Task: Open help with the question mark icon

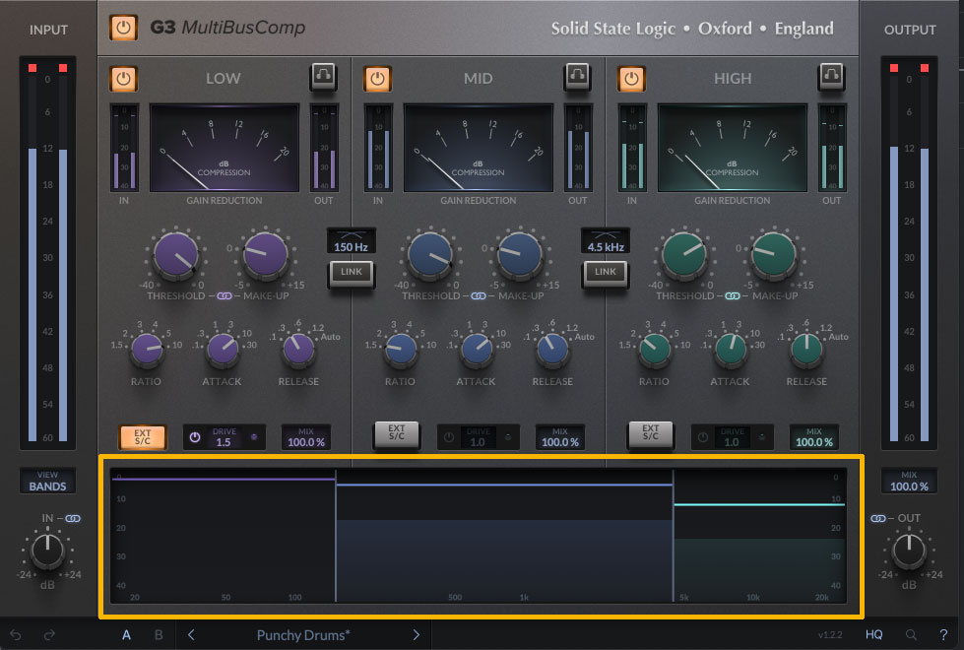Action: [x=943, y=635]
